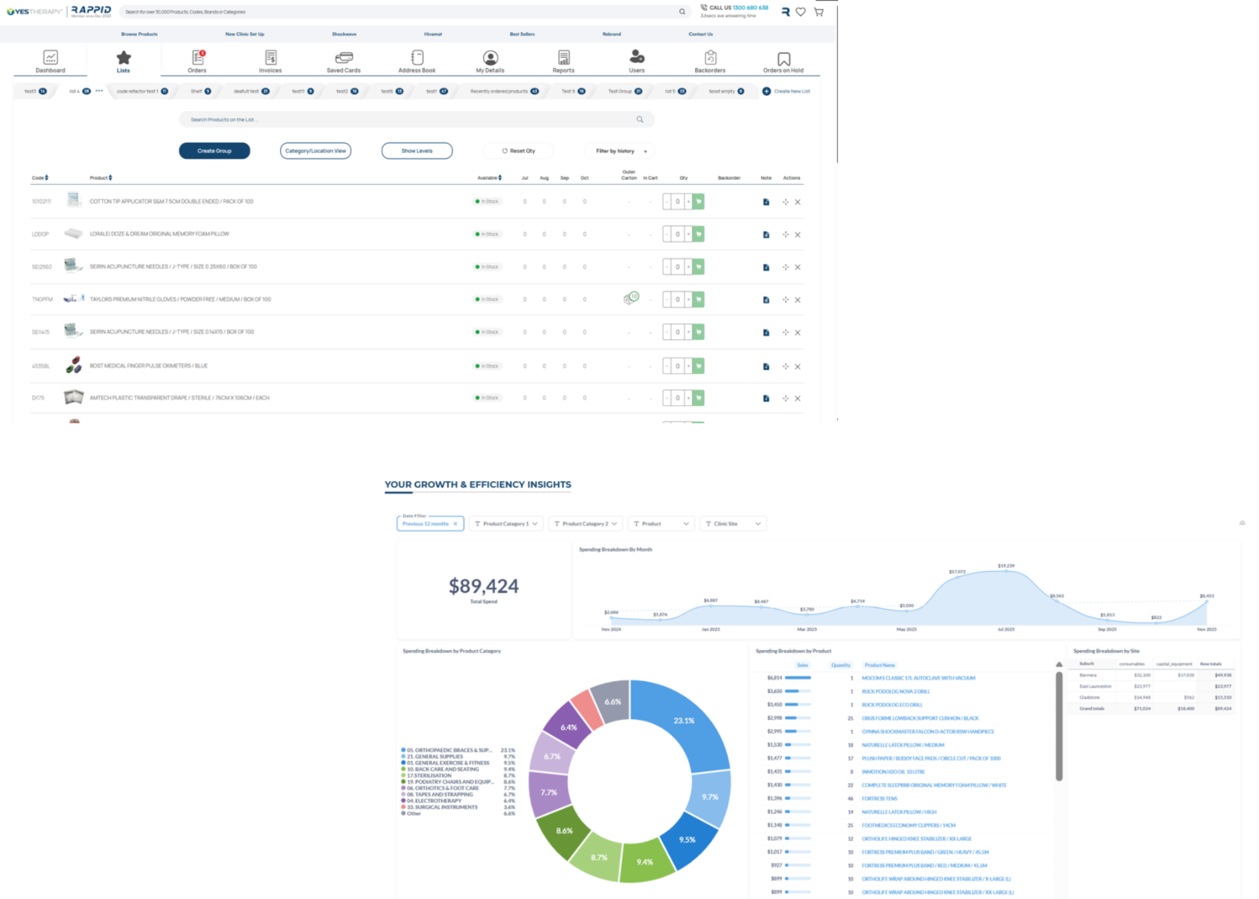
Task: Click the Search Products on the List field
Action: coord(408,120)
